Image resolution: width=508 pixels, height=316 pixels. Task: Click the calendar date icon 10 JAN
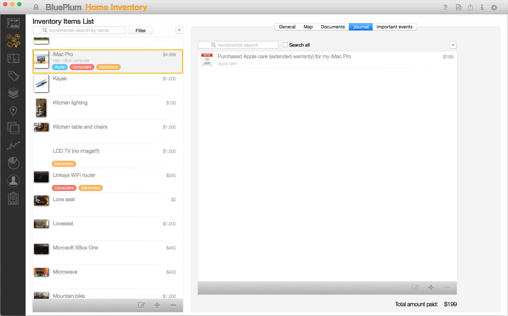point(207,59)
